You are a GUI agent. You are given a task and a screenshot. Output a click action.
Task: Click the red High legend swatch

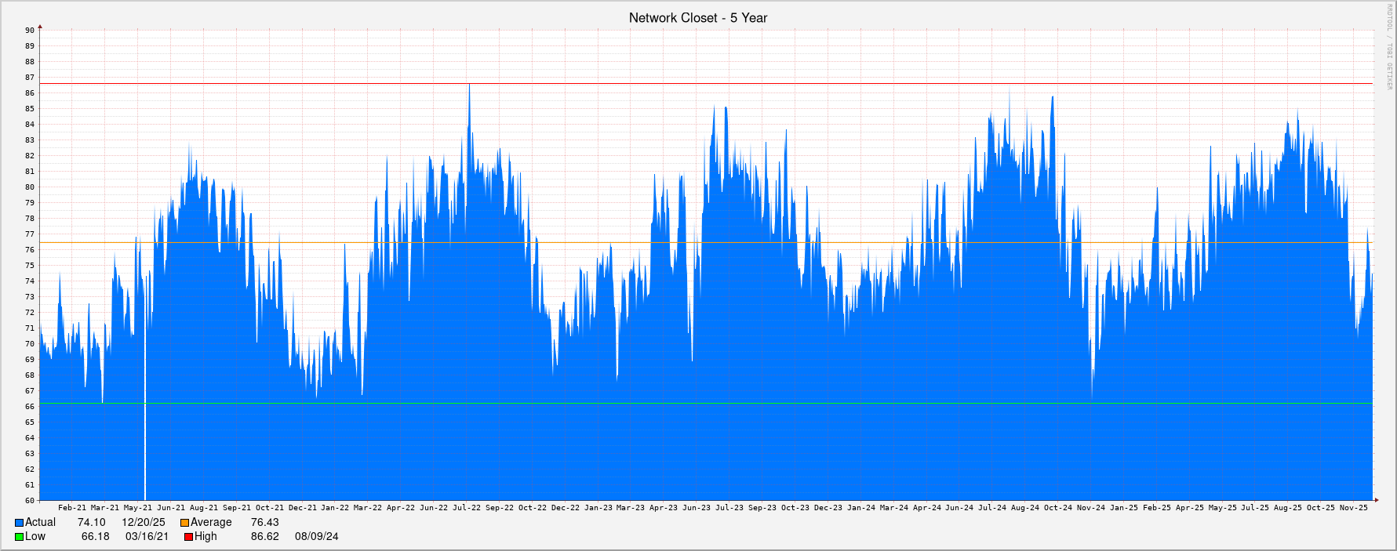[x=188, y=537]
